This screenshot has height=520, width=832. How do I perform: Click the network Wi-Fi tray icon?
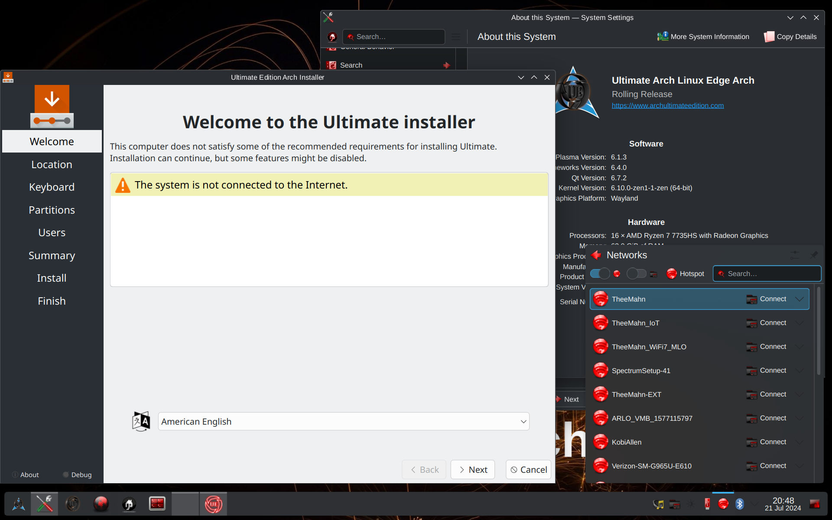723,504
